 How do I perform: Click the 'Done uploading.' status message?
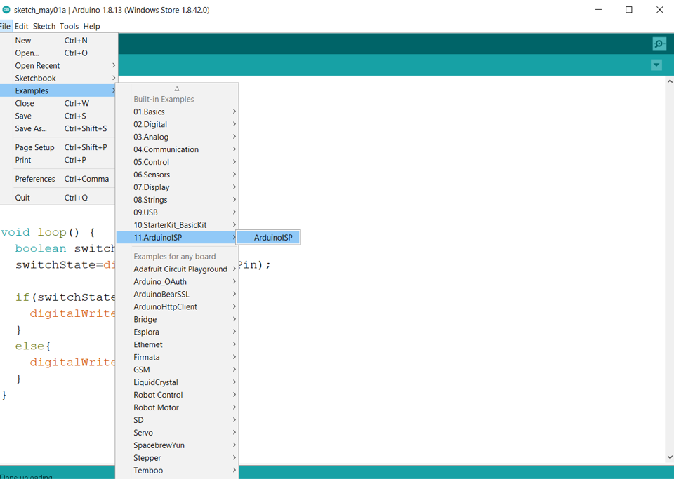click(x=26, y=476)
